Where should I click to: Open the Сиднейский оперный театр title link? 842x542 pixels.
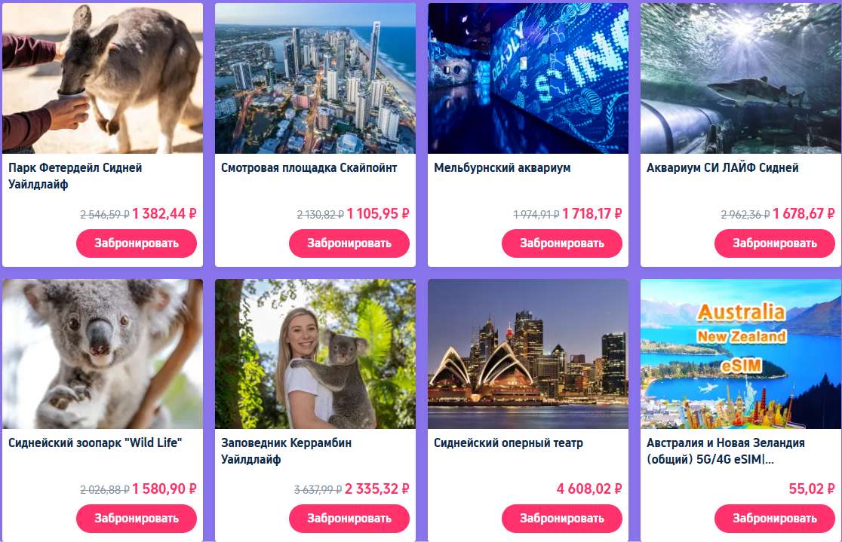point(508,443)
